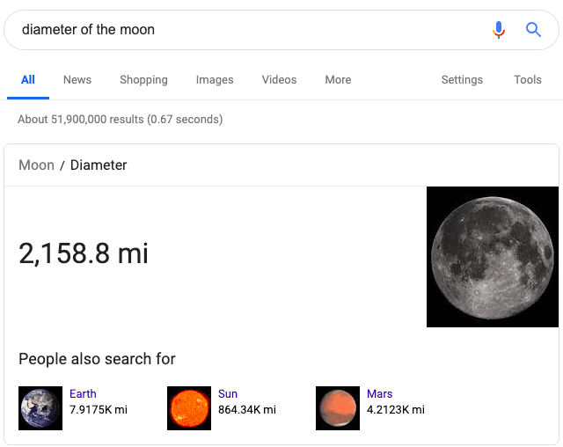This screenshot has height=447, width=563.
Task: Click the 2,158.8 mi diameter result
Action: click(84, 254)
